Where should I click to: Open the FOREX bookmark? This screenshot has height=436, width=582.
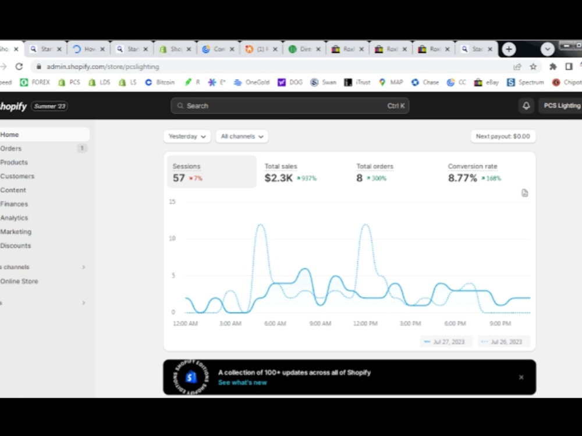click(35, 83)
